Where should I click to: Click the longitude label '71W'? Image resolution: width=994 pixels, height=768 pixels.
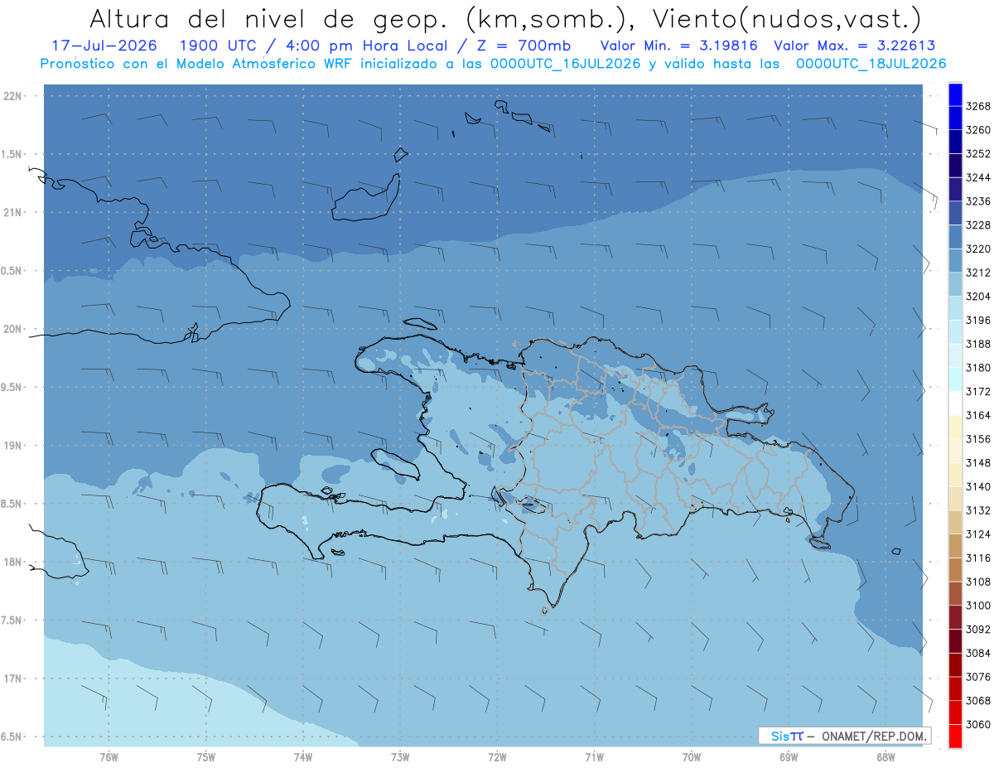click(x=594, y=756)
